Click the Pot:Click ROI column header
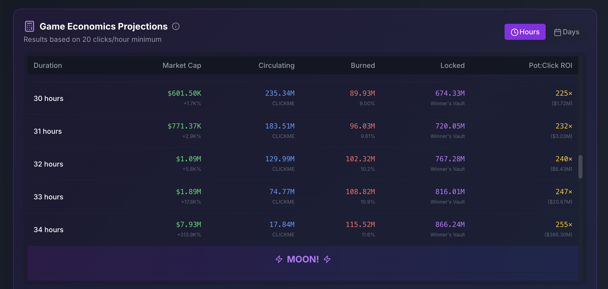The height and width of the screenshot is (289, 608). tap(550, 65)
